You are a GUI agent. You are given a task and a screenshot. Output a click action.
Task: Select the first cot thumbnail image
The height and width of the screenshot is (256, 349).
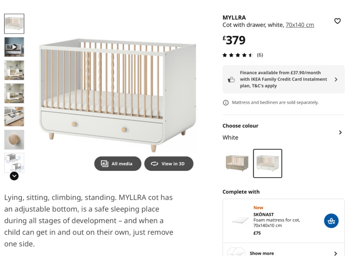click(14, 24)
